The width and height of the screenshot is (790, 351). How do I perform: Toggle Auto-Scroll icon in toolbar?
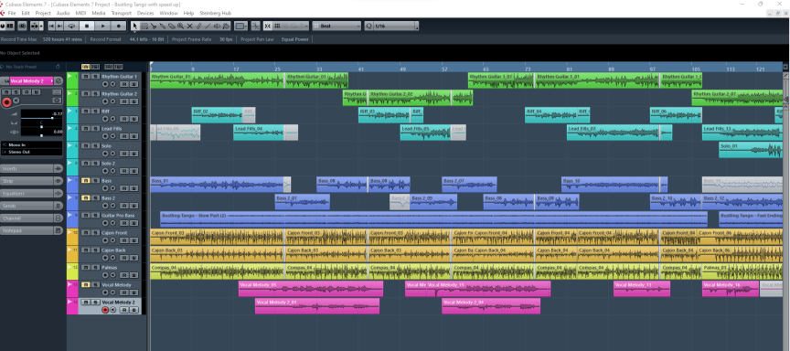coord(35,26)
